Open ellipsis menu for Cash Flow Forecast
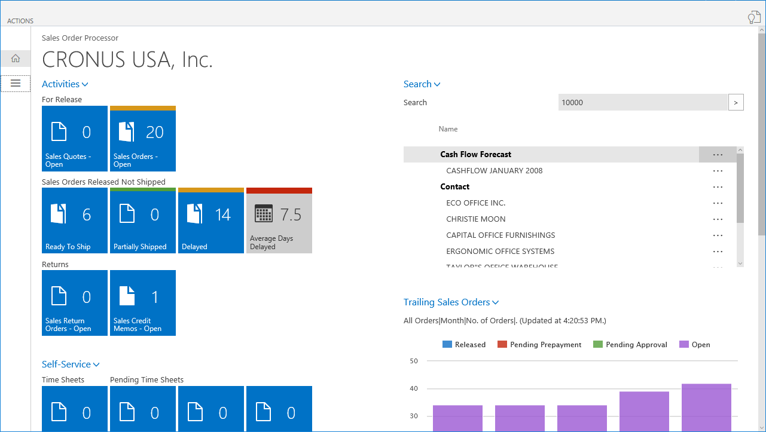The height and width of the screenshot is (432, 766). coord(718,155)
